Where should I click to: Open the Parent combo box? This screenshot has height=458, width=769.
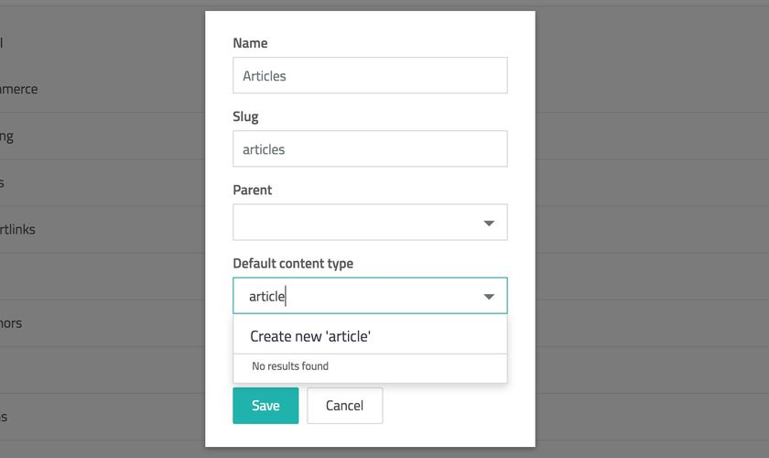tap(357, 223)
